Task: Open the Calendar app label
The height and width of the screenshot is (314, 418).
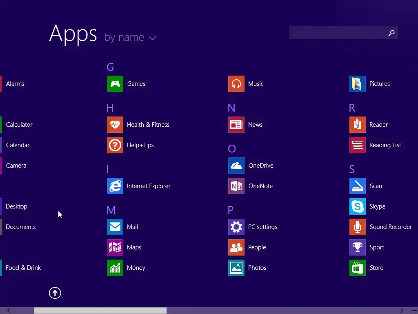Action: [18, 145]
